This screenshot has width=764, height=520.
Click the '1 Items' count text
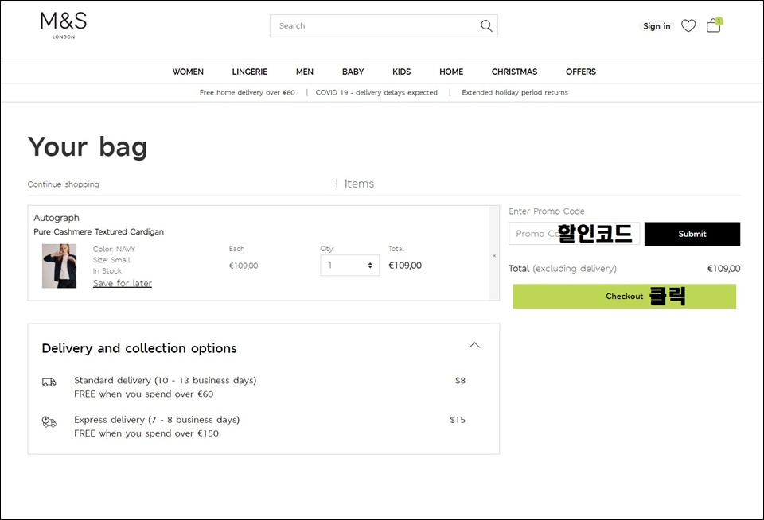(354, 184)
